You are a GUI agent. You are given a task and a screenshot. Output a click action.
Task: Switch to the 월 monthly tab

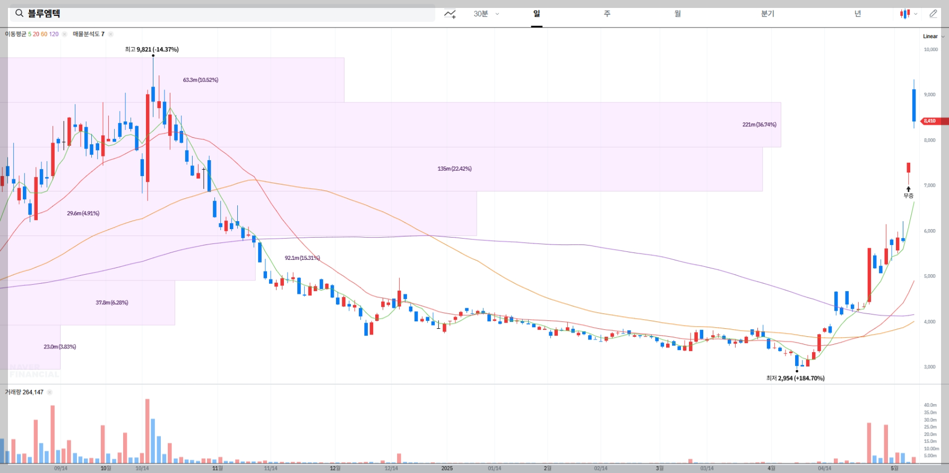pos(678,14)
